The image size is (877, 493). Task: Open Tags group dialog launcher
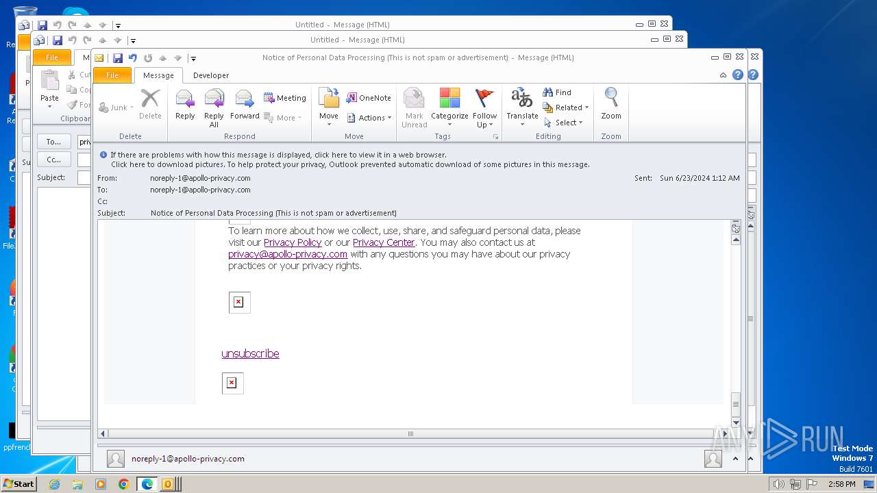[x=495, y=137]
